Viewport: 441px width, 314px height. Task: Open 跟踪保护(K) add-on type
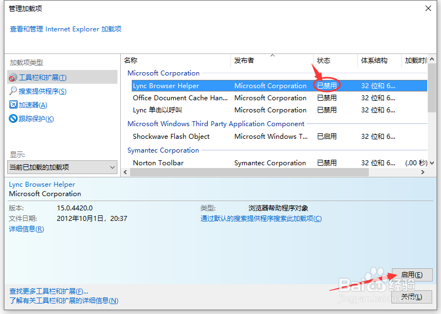pyautogui.click(x=36, y=118)
